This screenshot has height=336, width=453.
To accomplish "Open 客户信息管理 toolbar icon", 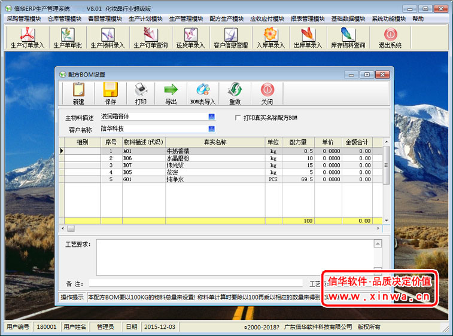I will click(x=230, y=38).
